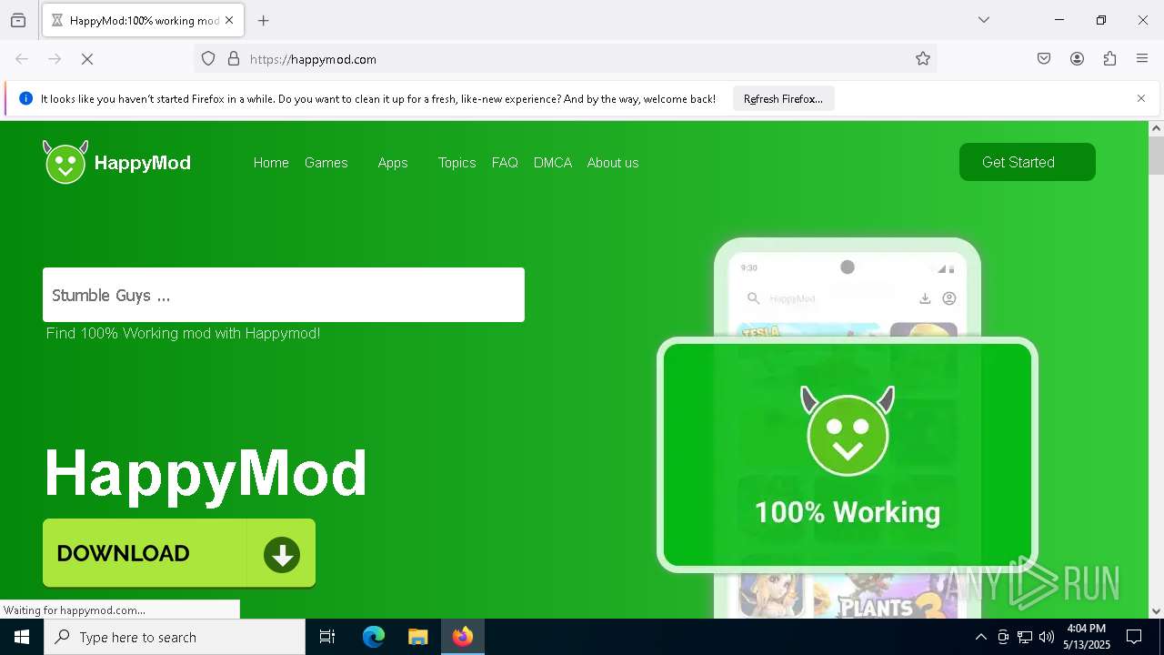Open the Topics navigation link
Viewport: 1164px width, 655px height.
457,163
